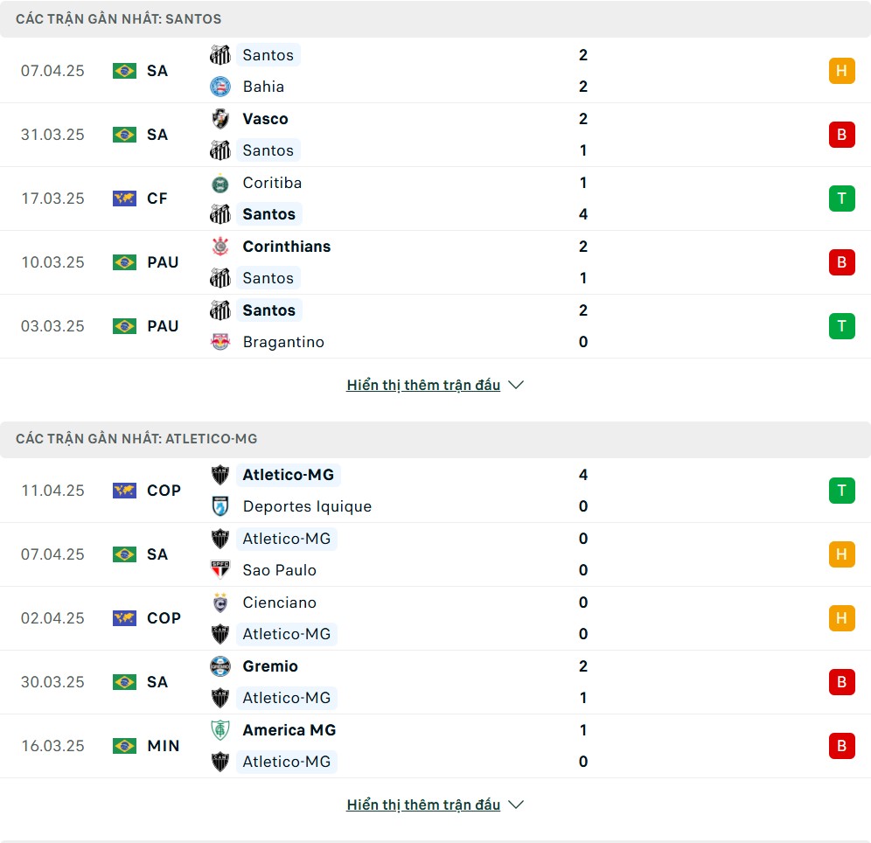This screenshot has height=843, width=871.
Task: Select Brazil flag beside 07.04.25 Santos match
Action: (x=124, y=71)
